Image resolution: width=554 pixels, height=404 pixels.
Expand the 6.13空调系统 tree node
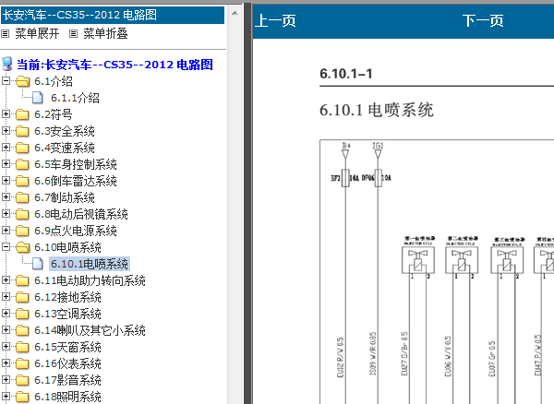[6, 313]
